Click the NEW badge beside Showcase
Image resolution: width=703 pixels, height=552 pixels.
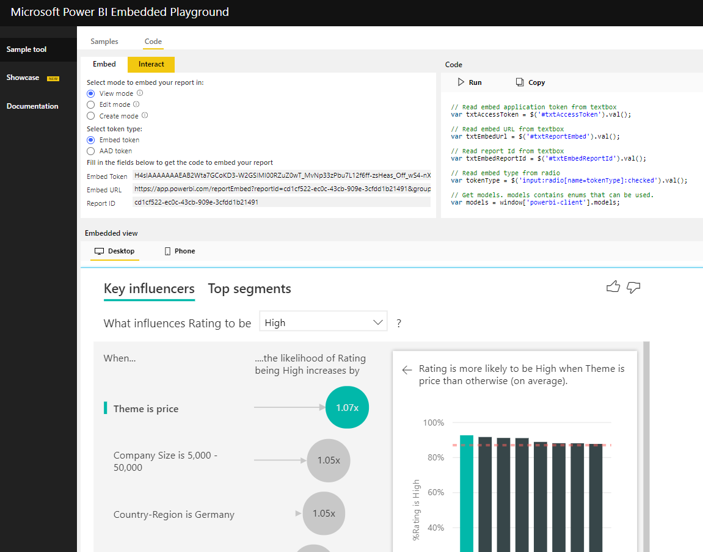point(53,78)
